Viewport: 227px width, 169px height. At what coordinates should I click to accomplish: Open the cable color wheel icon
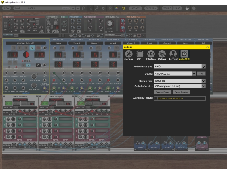[x=117, y=8]
